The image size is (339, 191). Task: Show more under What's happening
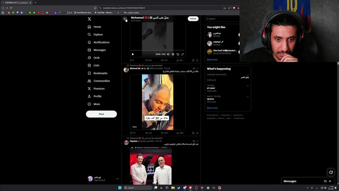212,108
